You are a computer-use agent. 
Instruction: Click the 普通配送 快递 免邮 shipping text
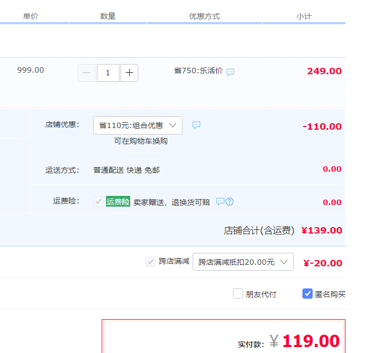(x=126, y=170)
